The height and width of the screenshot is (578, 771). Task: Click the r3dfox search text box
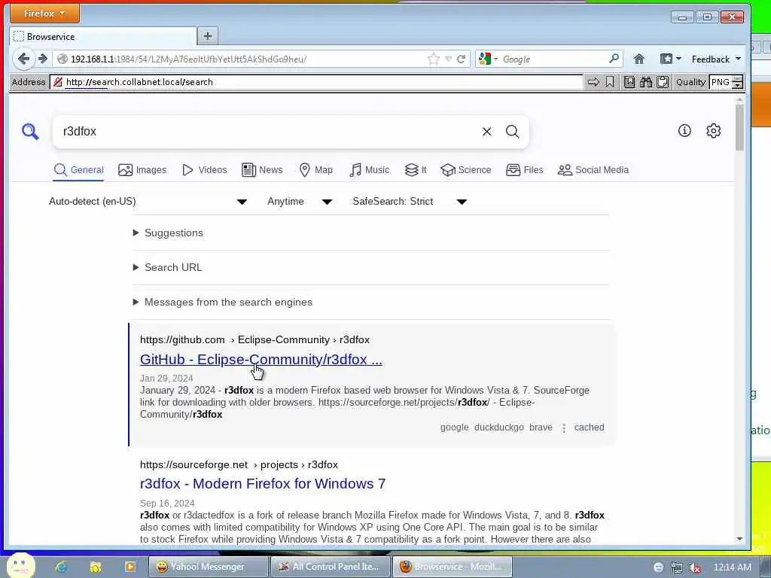[x=268, y=131]
